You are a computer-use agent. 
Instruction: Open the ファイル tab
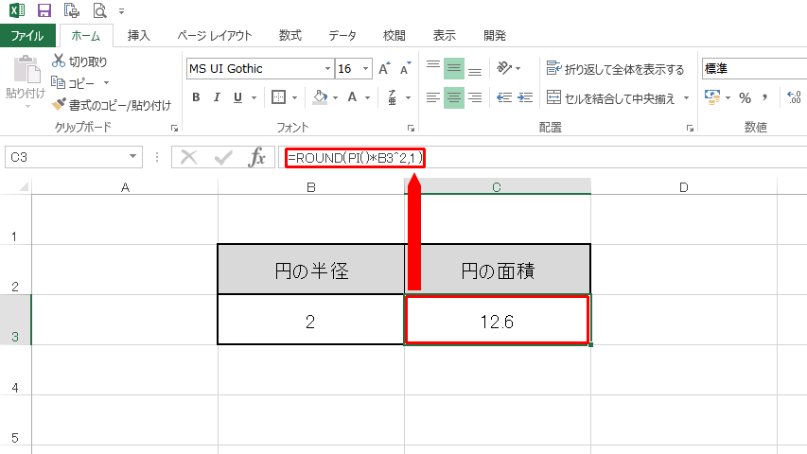(x=27, y=36)
